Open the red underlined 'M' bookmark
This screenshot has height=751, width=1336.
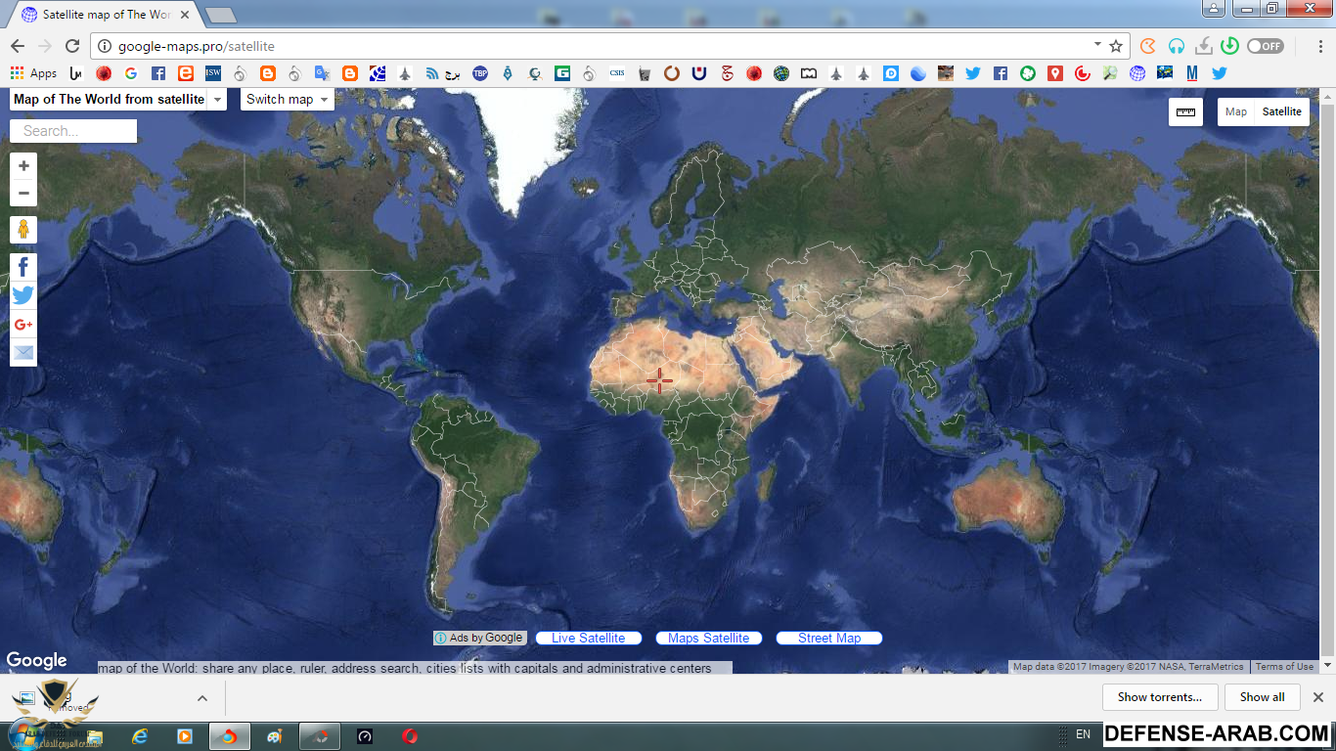tap(1192, 73)
